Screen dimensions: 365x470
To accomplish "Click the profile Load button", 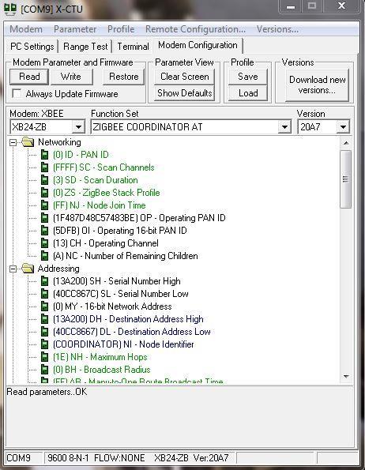I will (x=248, y=93).
